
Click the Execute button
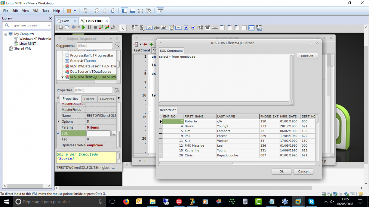(x=307, y=56)
